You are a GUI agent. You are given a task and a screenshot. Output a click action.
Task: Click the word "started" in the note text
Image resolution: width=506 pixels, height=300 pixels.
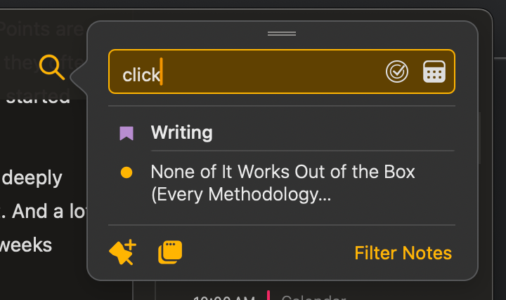[x=38, y=97]
